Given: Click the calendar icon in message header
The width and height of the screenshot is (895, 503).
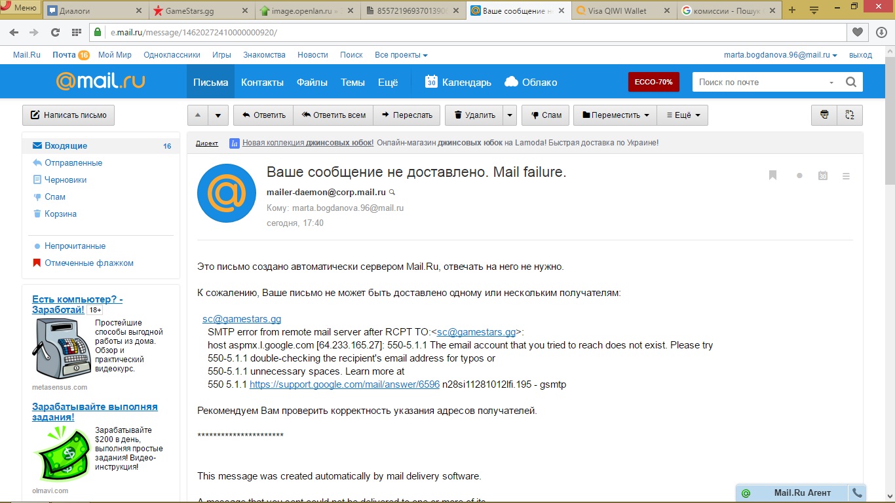Looking at the screenshot, I should coord(823,176).
